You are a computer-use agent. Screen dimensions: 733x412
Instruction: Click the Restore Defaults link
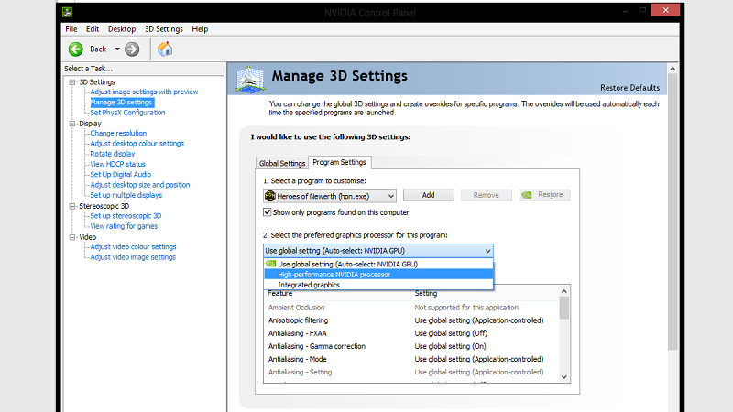[x=629, y=88]
